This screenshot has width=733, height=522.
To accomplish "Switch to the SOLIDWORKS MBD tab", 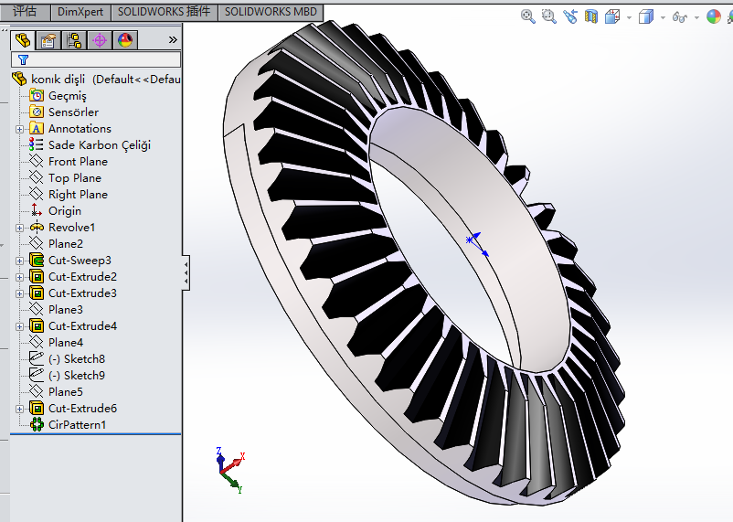I will click(271, 12).
